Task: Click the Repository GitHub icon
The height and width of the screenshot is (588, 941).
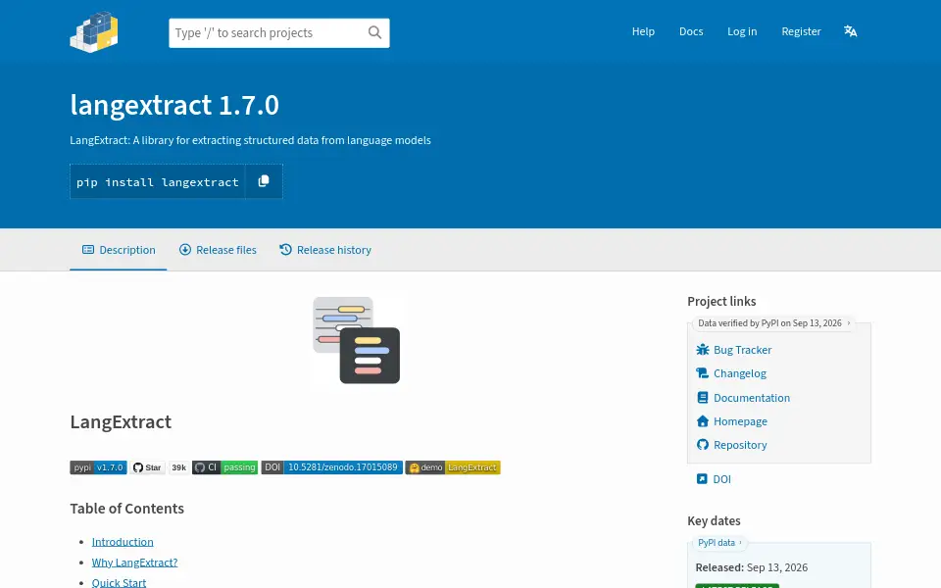Action: pos(702,445)
